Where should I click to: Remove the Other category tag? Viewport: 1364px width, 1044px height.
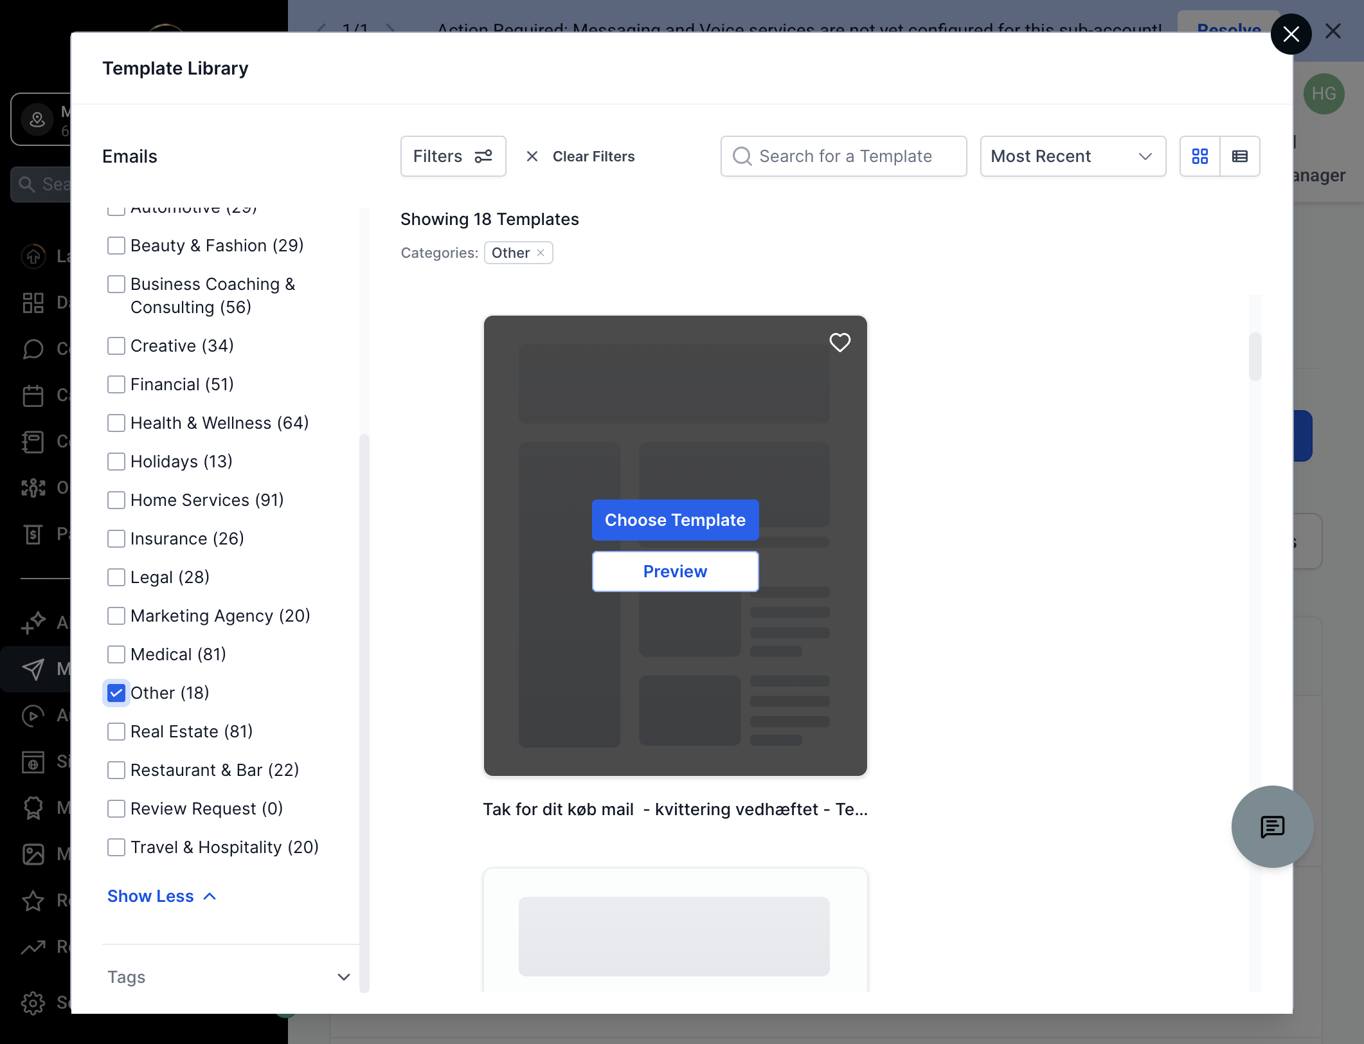point(541,253)
